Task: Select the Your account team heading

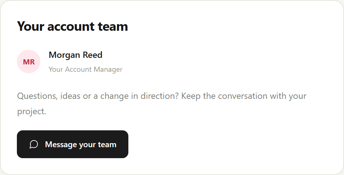Action: [72, 26]
